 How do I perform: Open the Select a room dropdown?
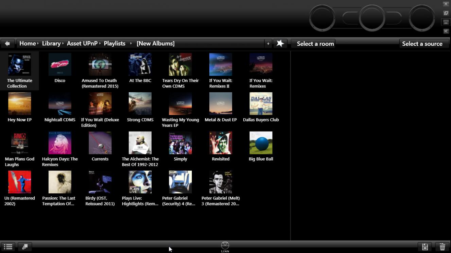coord(315,44)
